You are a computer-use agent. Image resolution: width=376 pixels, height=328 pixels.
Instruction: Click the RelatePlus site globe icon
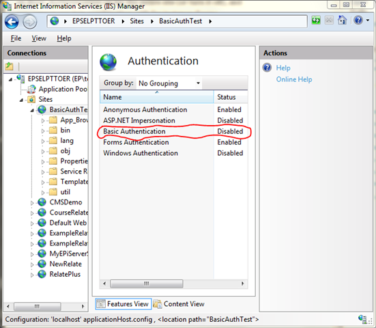pyautogui.click(x=42, y=274)
